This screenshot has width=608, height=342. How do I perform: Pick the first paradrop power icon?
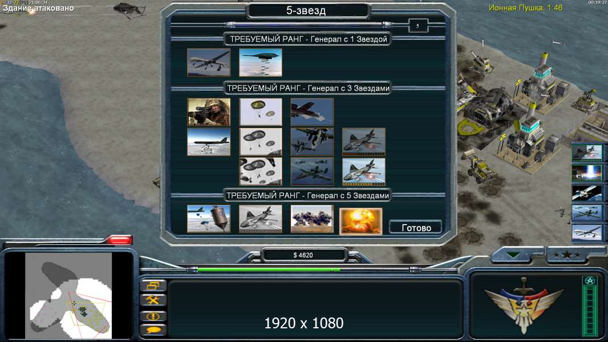[261, 112]
